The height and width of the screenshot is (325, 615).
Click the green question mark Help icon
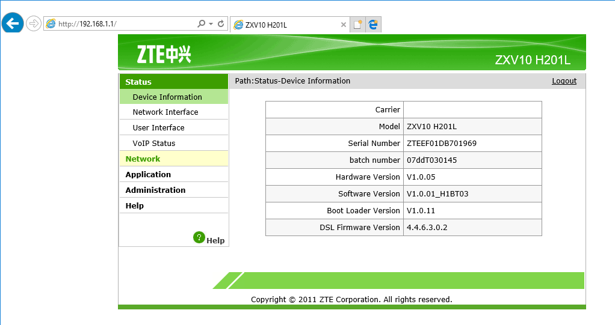pyautogui.click(x=199, y=237)
